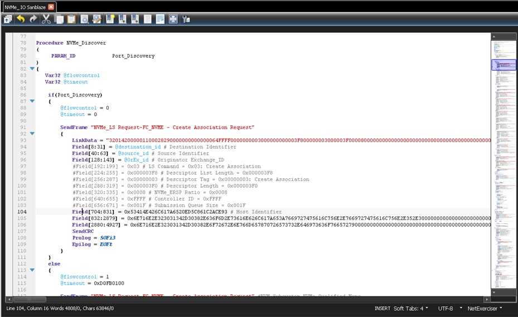
Task: Open Find with the magnifier icon
Action: [x=85, y=19]
